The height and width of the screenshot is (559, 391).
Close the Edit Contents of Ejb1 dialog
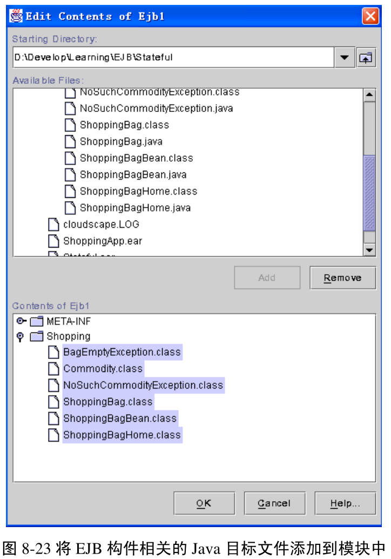coord(370,16)
